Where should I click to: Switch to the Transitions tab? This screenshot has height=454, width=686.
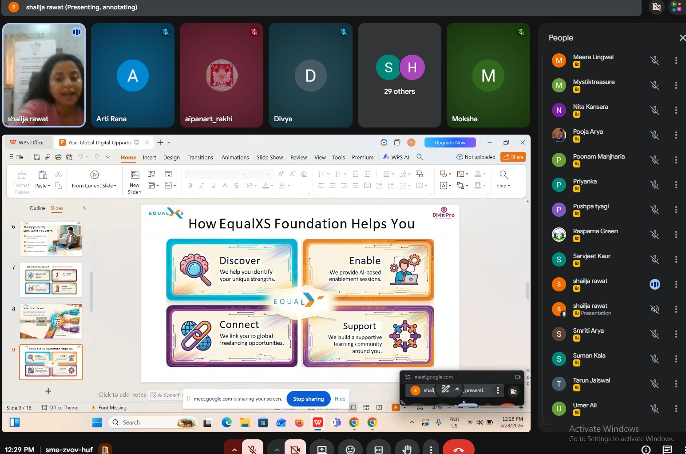pyautogui.click(x=200, y=157)
